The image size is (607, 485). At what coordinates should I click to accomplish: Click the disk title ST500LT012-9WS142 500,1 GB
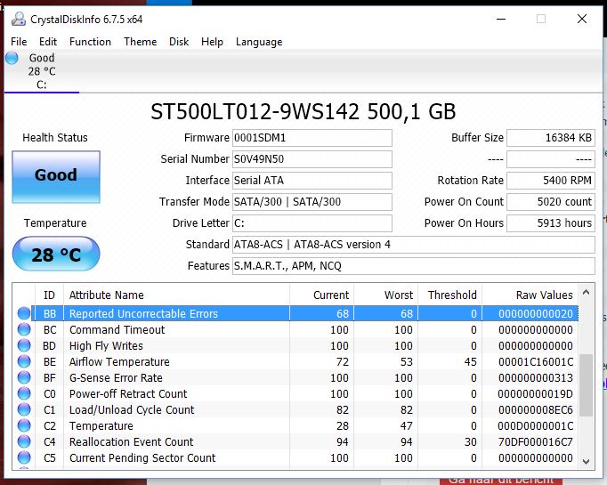[x=303, y=112]
